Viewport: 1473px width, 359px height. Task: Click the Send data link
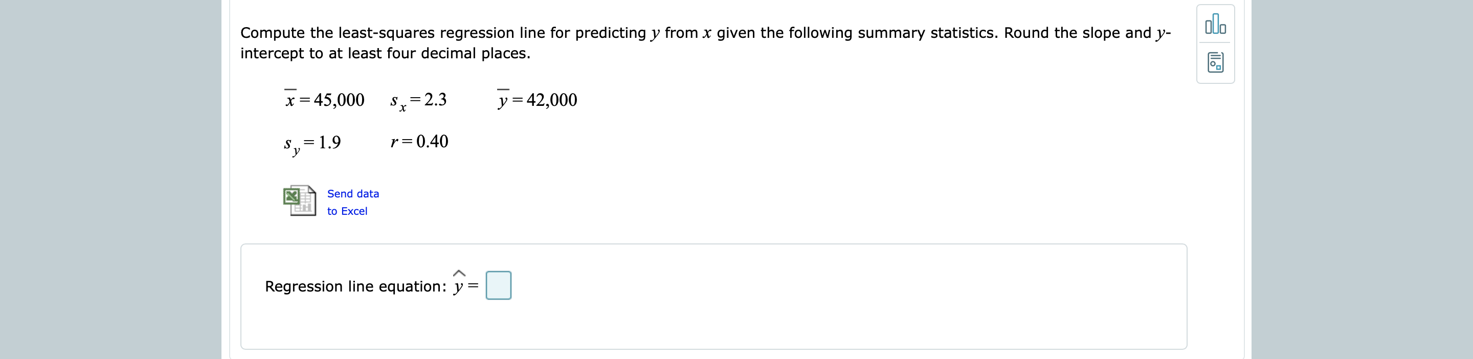coord(352,194)
